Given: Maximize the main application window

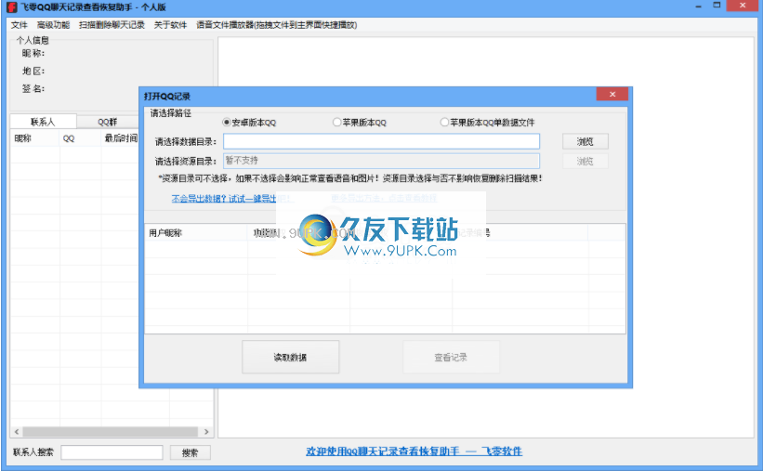Looking at the screenshot, I should pyautogui.click(x=717, y=6).
